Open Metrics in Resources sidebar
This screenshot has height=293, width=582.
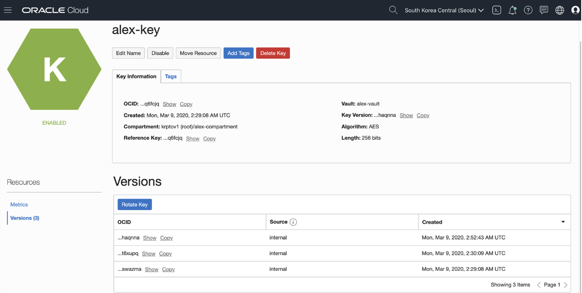point(19,204)
